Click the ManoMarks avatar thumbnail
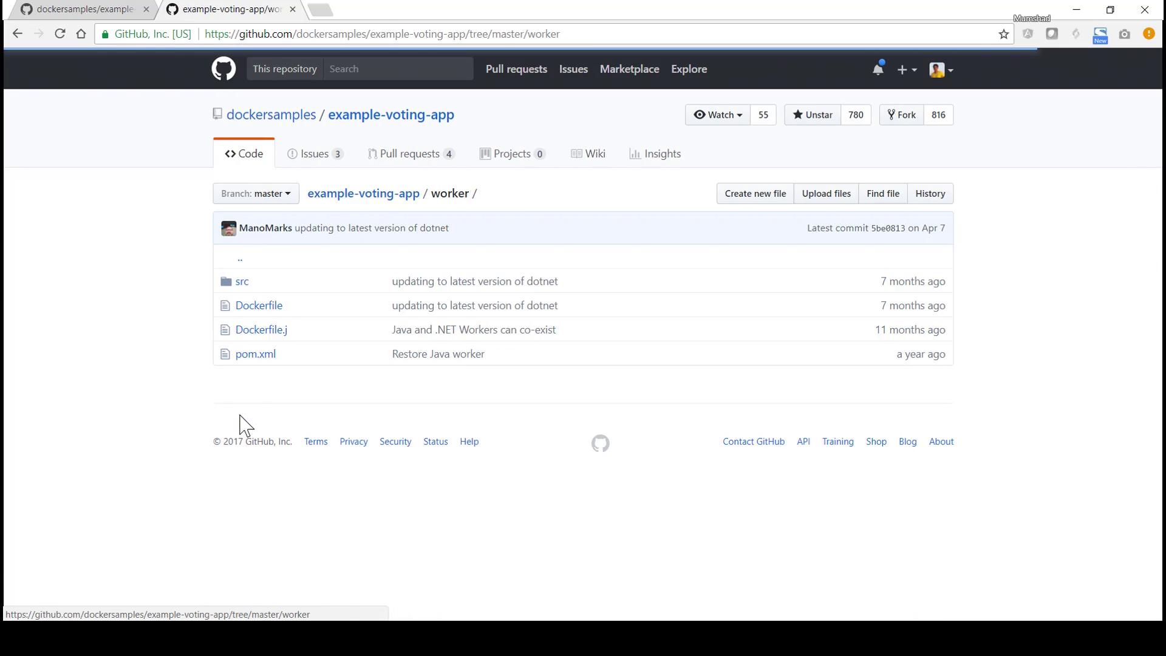1166x656 pixels. point(229,228)
